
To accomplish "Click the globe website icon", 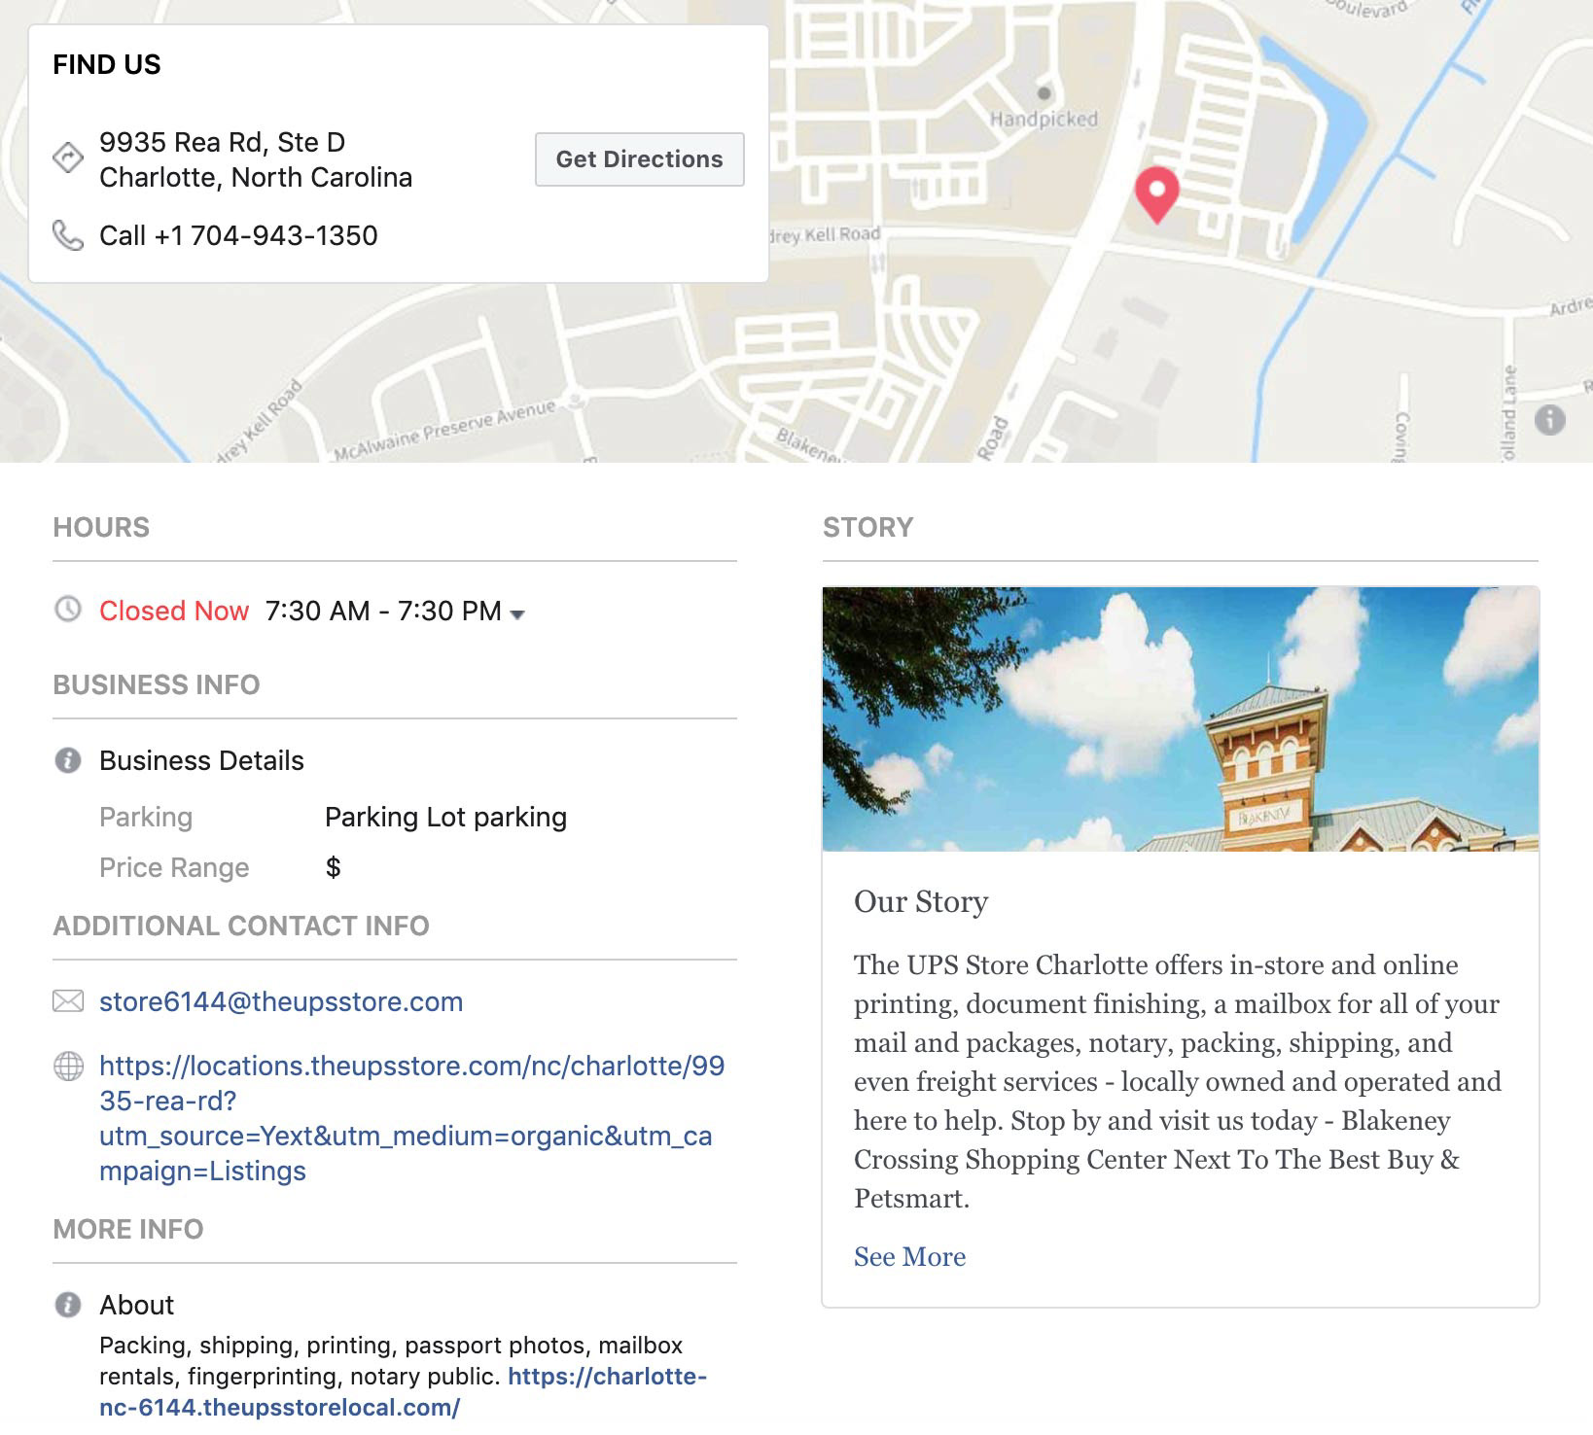I will pos(68,1067).
